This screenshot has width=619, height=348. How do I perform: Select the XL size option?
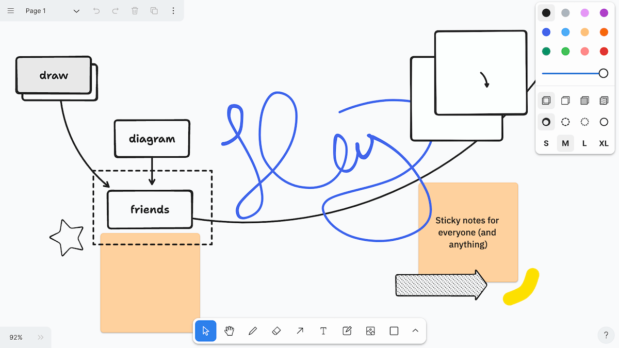(x=604, y=143)
